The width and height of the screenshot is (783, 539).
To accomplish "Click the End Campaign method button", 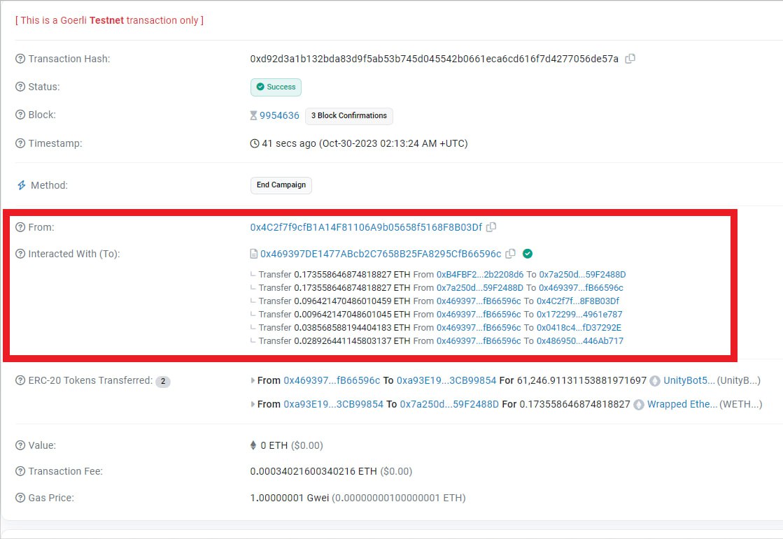I will (x=281, y=185).
